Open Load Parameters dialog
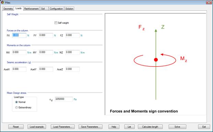213x132 pixels. (63, 127)
